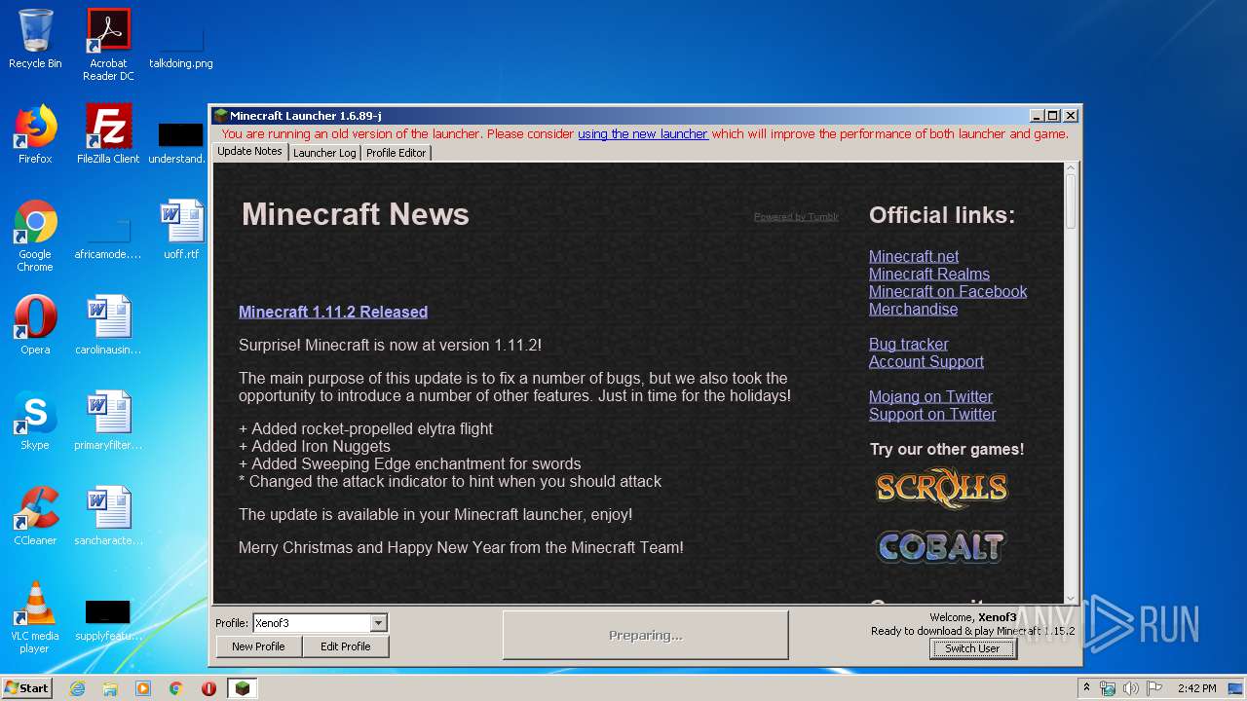Open CCleaner desktop shortcut
Image resolution: width=1247 pixels, height=701 pixels.
point(35,516)
